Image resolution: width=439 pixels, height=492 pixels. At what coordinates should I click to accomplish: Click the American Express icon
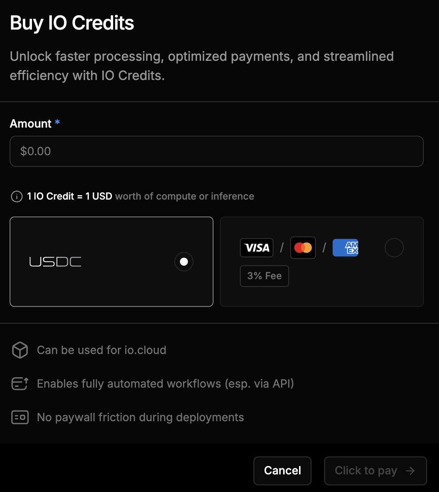point(345,248)
